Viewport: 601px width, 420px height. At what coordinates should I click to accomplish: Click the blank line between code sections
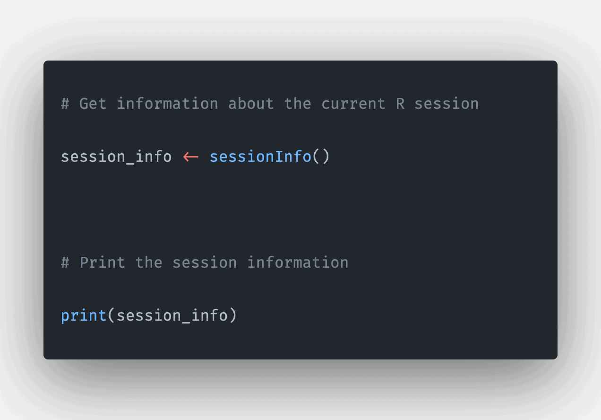300,210
